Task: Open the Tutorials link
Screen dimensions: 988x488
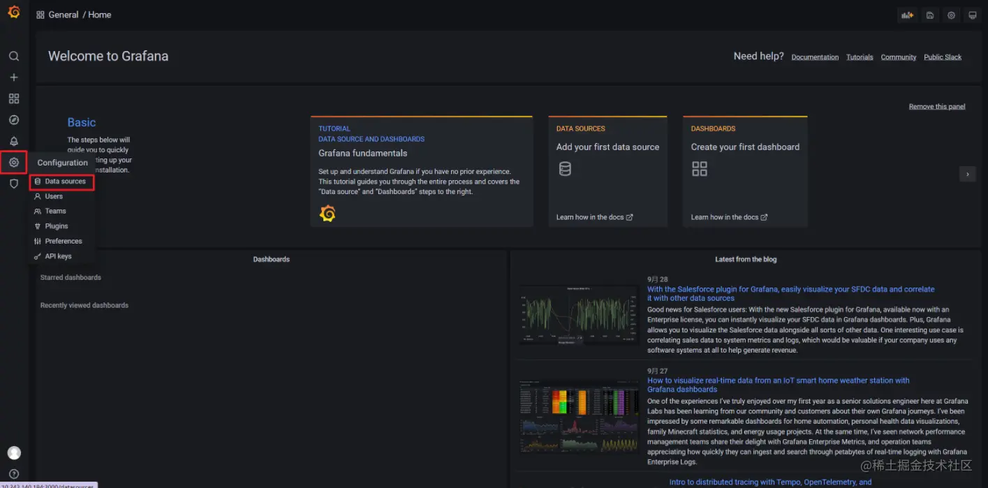Action: [860, 57]
